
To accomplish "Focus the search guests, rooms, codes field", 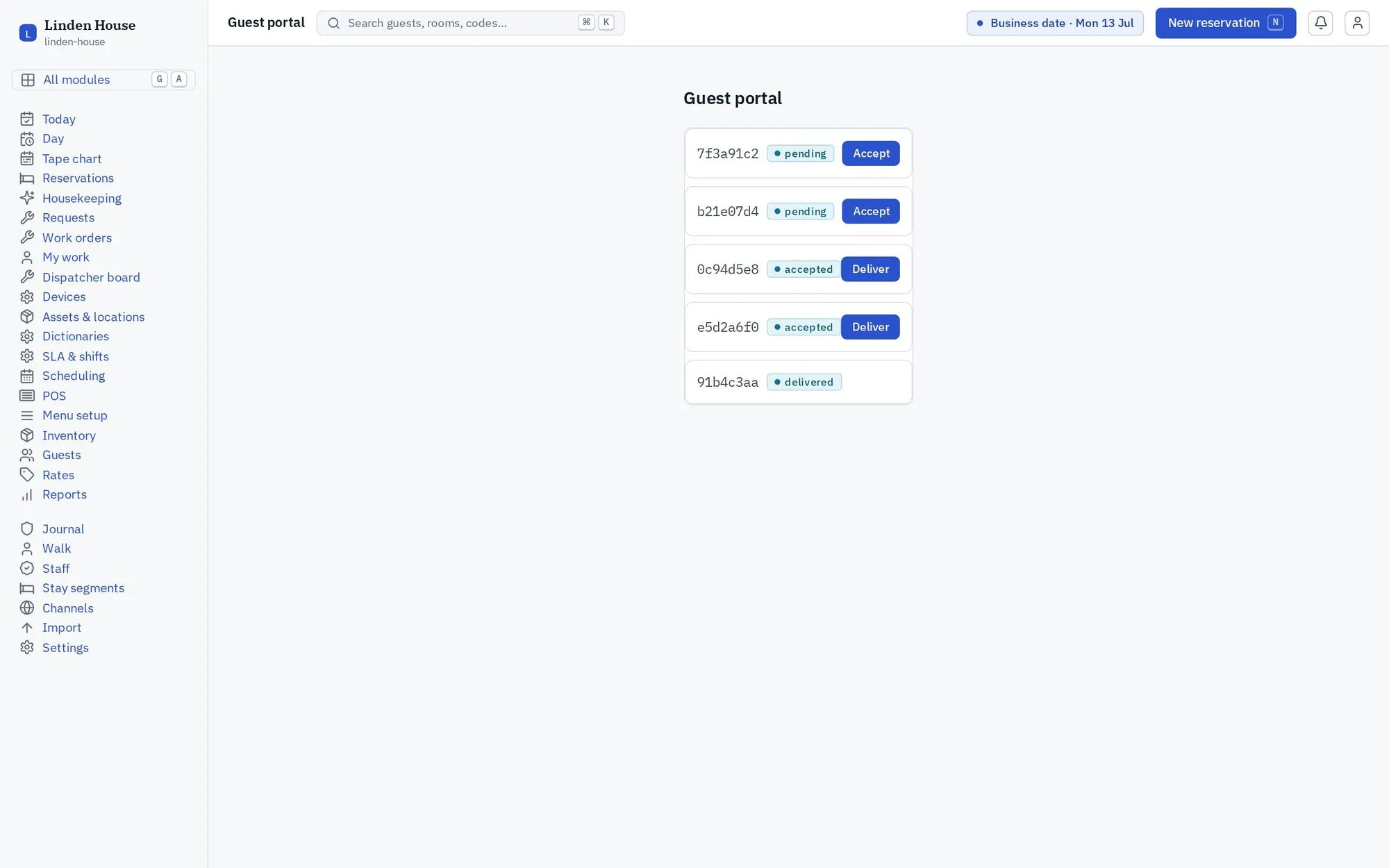I will click(x=470, y=23).
